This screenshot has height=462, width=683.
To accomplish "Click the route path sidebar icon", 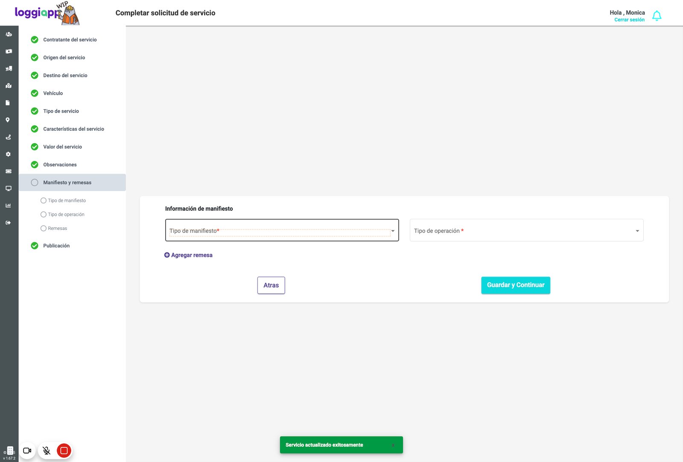I will coord(8,137).
